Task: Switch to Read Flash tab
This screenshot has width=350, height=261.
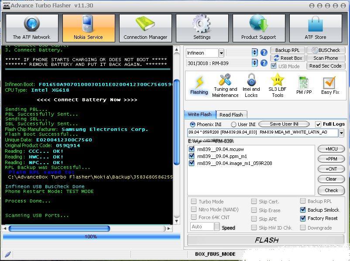Action: (x=231, y=115)
